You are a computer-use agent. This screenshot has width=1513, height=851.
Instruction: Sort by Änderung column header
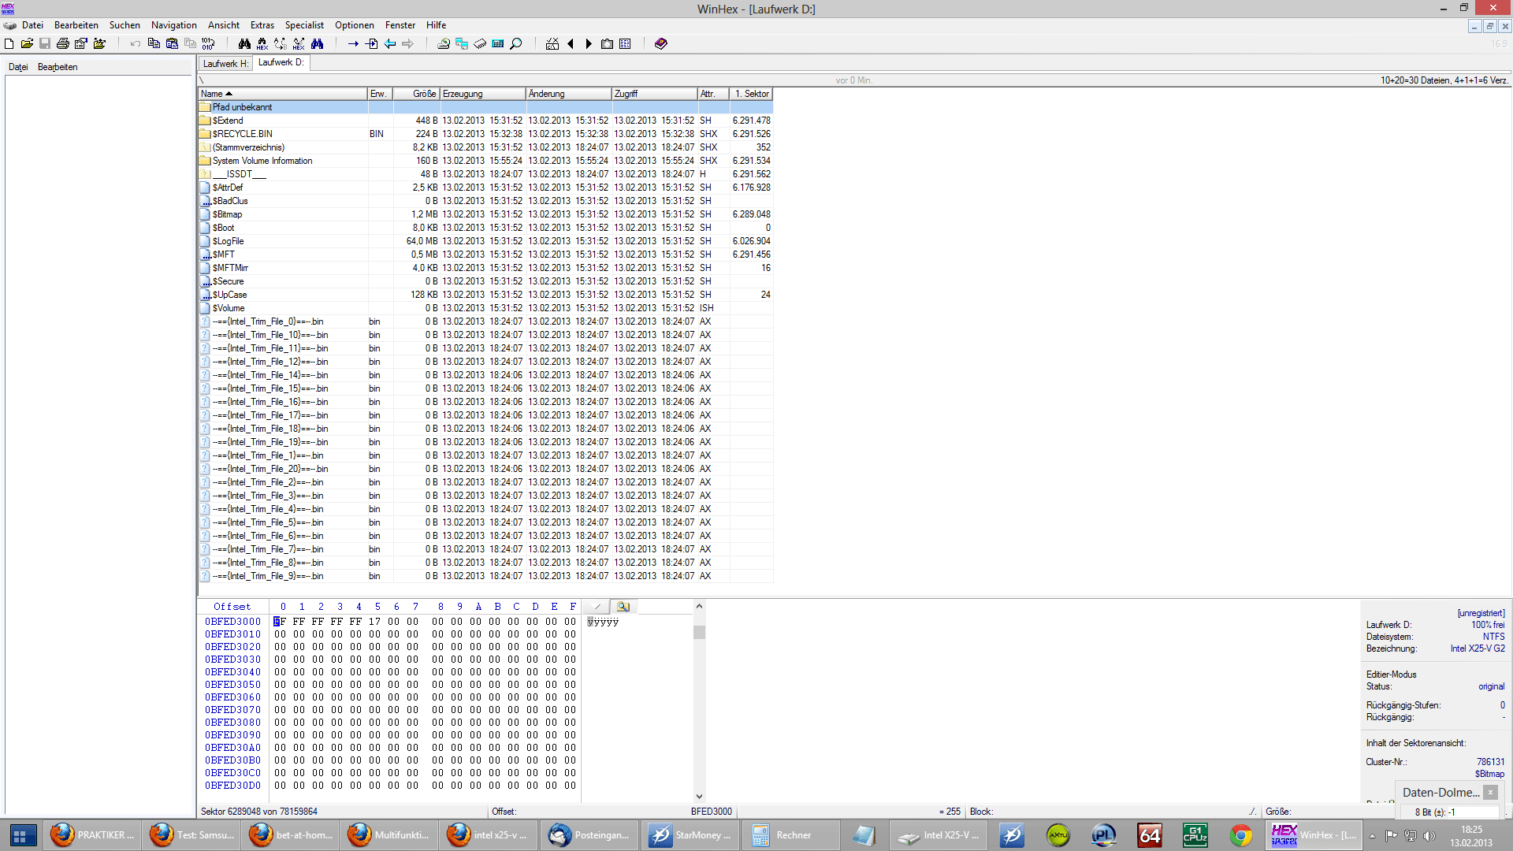pos(568,94)
